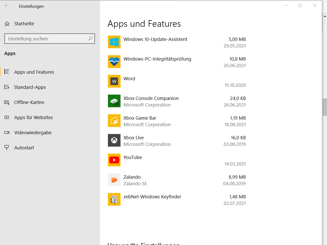Select the Xbox Game Bar entry name
The width and height of the screenshot is (327, 245).
tap(140, 118)
